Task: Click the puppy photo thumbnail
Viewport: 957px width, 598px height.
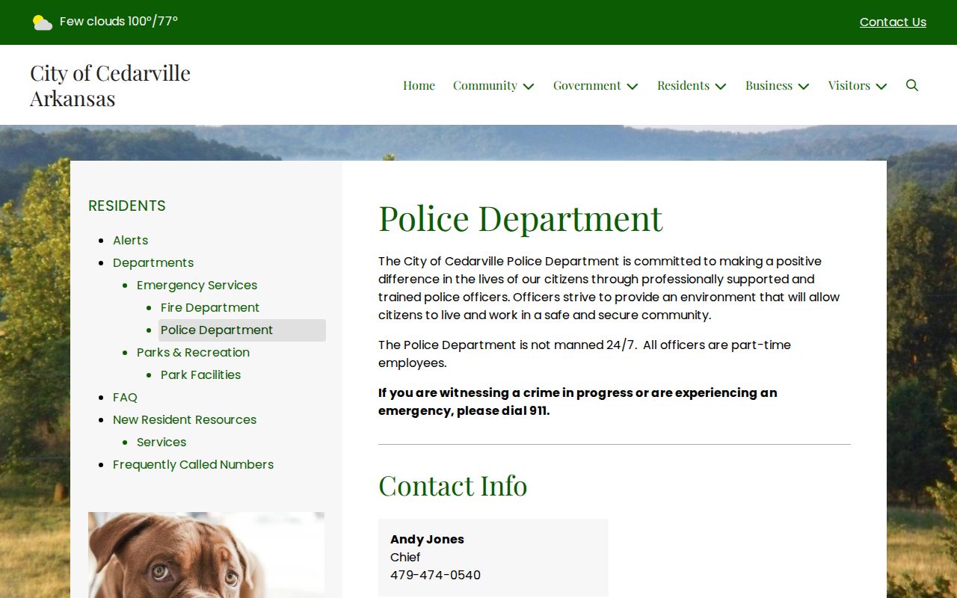Action: coord(206,555)
